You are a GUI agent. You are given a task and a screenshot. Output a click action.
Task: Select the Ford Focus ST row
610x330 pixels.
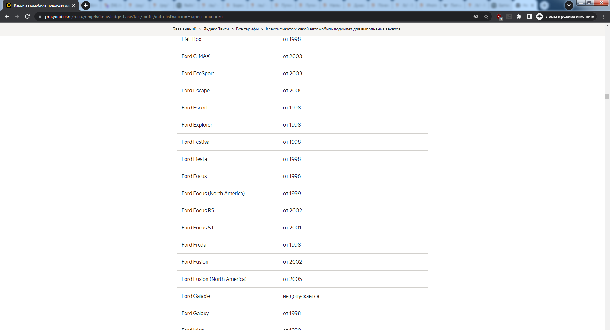point(302,228)
